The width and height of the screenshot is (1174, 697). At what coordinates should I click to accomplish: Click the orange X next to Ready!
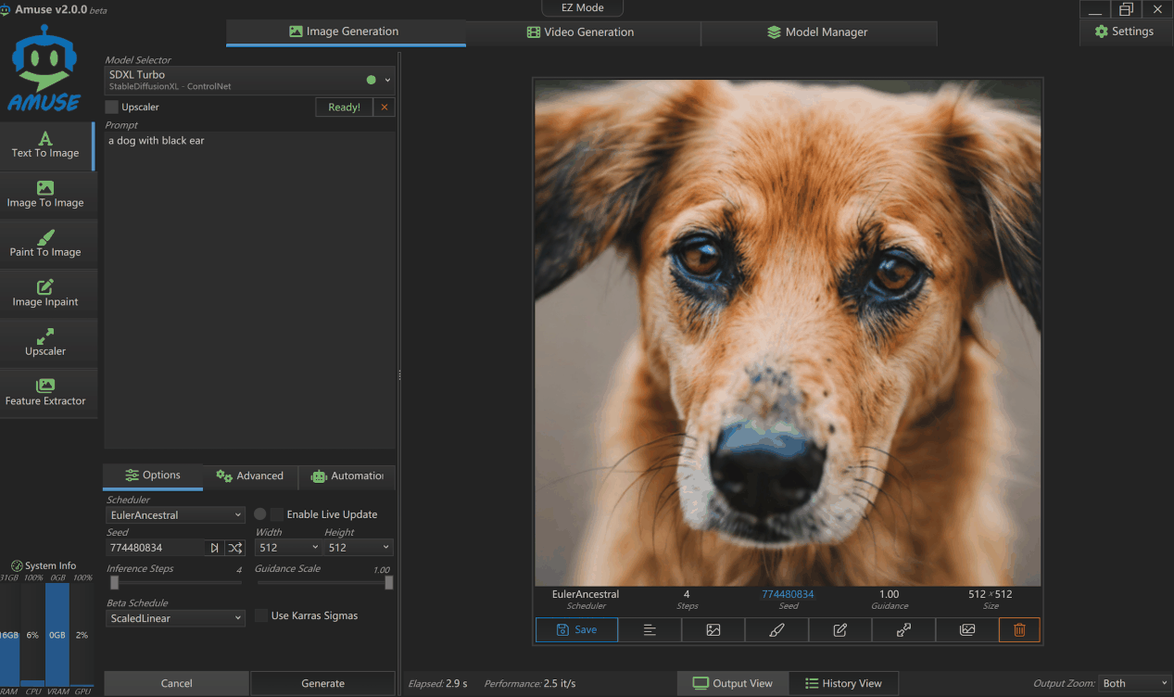(385, 108)
